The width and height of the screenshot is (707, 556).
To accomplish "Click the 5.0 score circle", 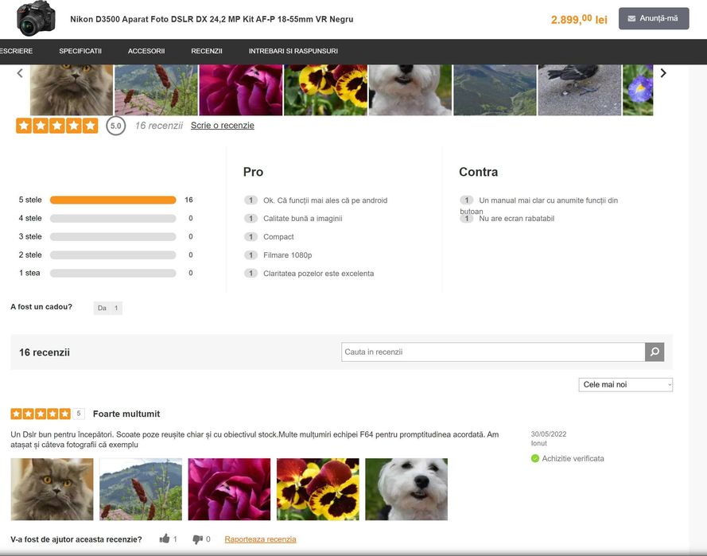I will coord(116,126).
